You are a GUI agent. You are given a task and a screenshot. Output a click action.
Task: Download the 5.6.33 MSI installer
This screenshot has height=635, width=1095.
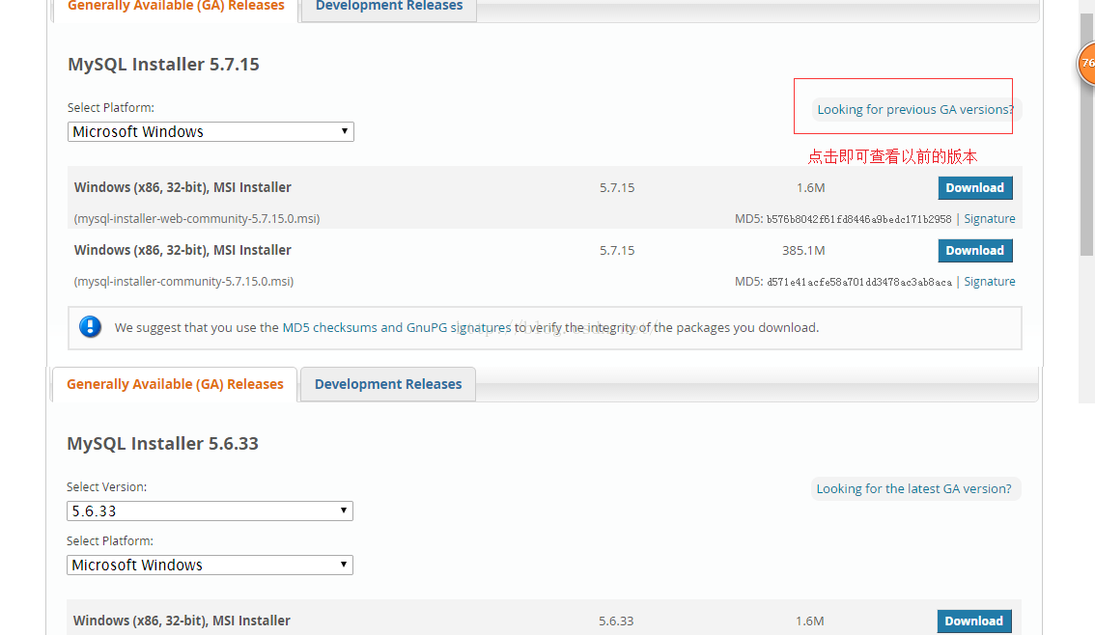tap(974, 621)
